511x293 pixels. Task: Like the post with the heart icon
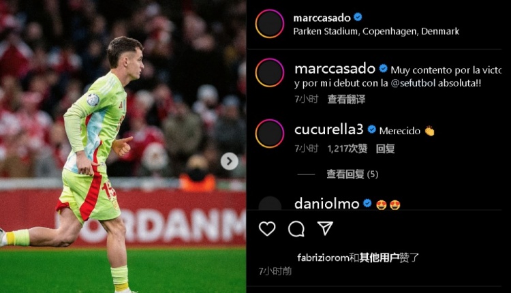point(267,228)
